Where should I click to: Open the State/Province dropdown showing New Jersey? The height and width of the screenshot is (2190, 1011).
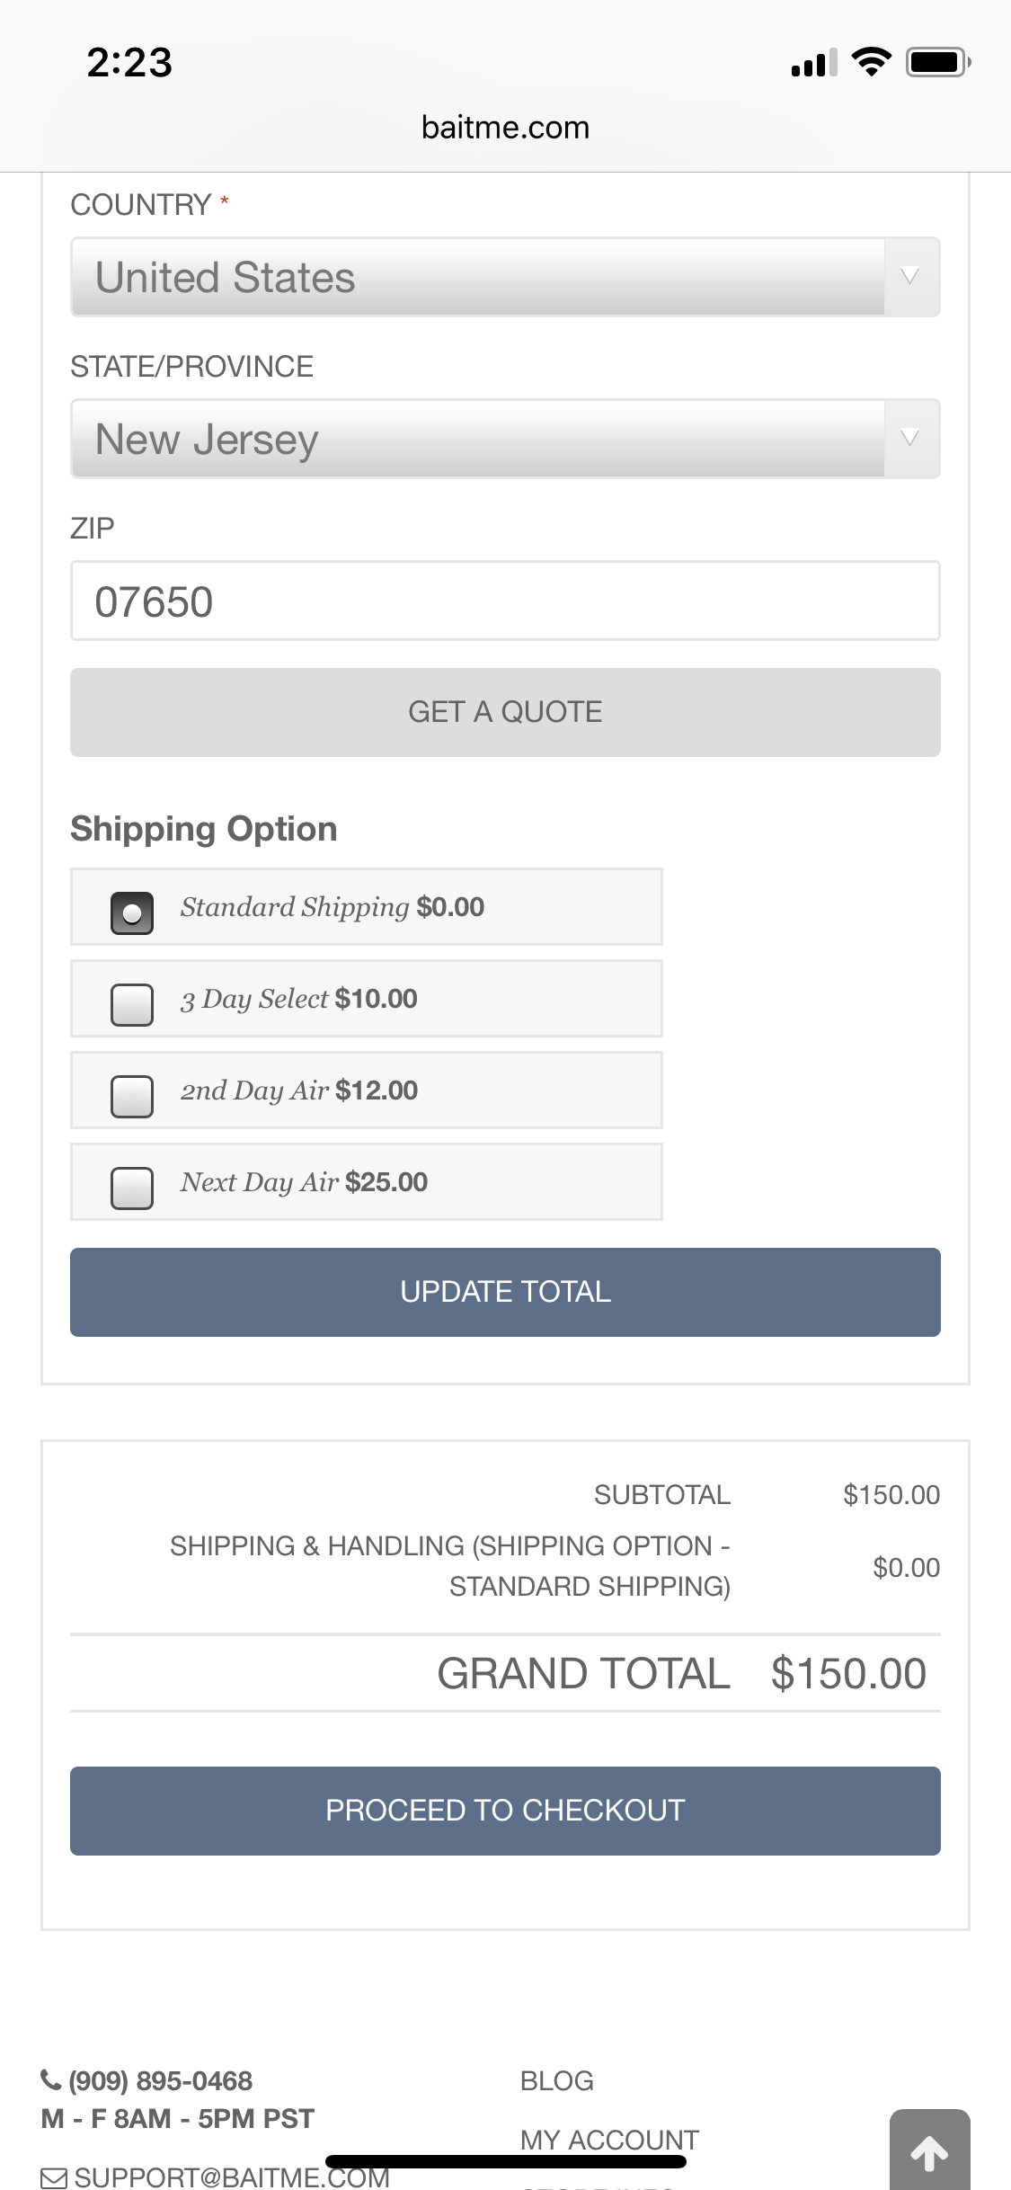[505, 439]
